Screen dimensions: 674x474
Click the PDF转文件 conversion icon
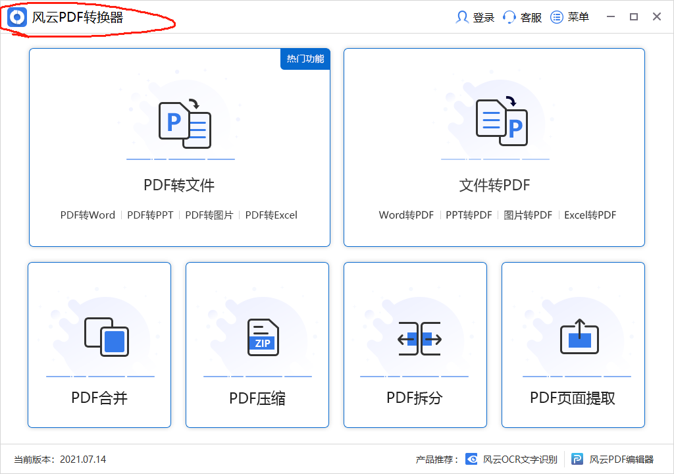pos(185,124)
